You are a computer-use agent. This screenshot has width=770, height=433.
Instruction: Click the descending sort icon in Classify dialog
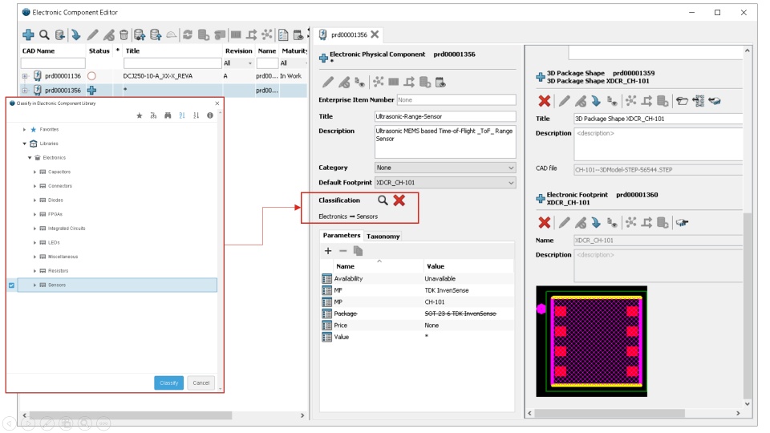pyautogui.click(x=196, y=115)
